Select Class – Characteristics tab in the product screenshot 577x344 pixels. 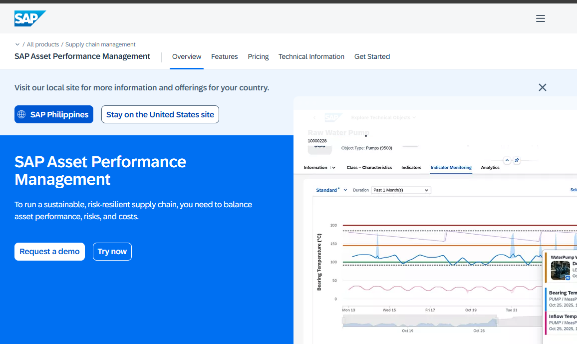tap(369, 167)
